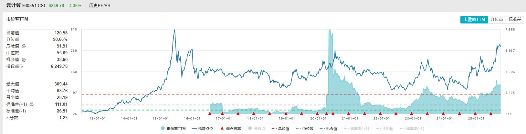Toggle 危险值 dashed line in legend
This screenshot has width=526, height=134.
tap(280, 129)
